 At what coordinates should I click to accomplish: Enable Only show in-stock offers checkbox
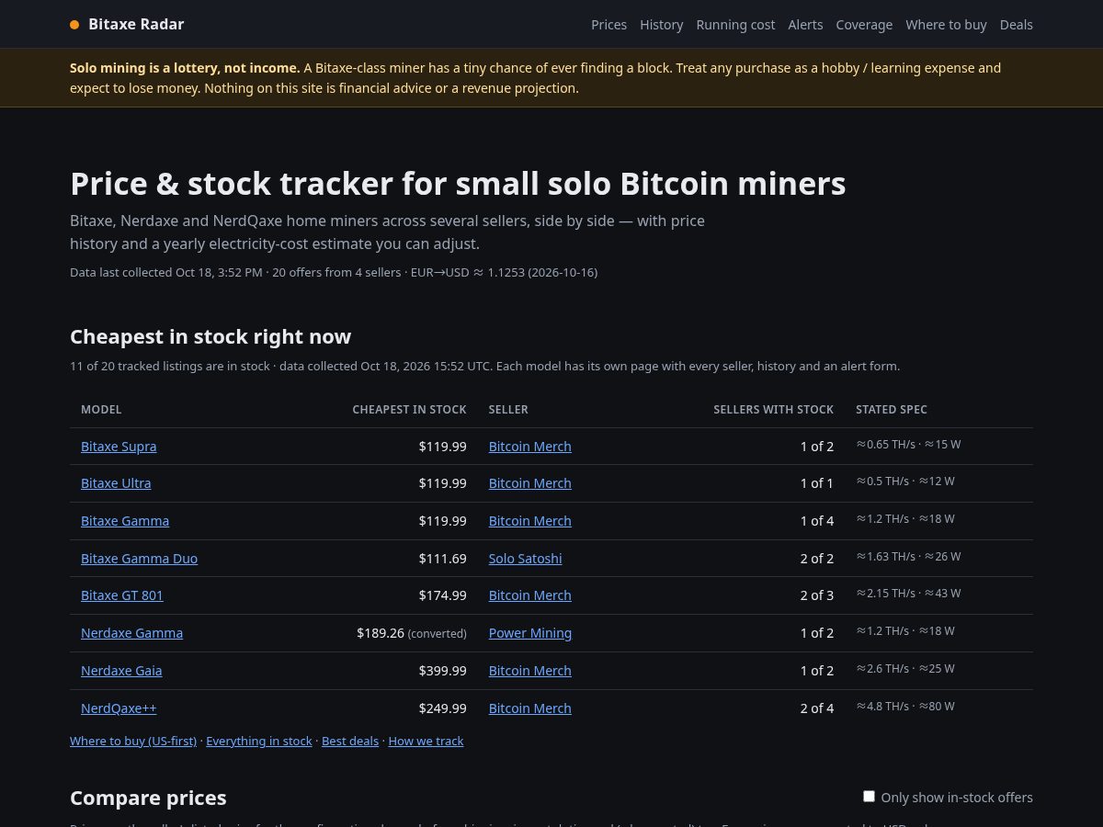tap(869, 797)
